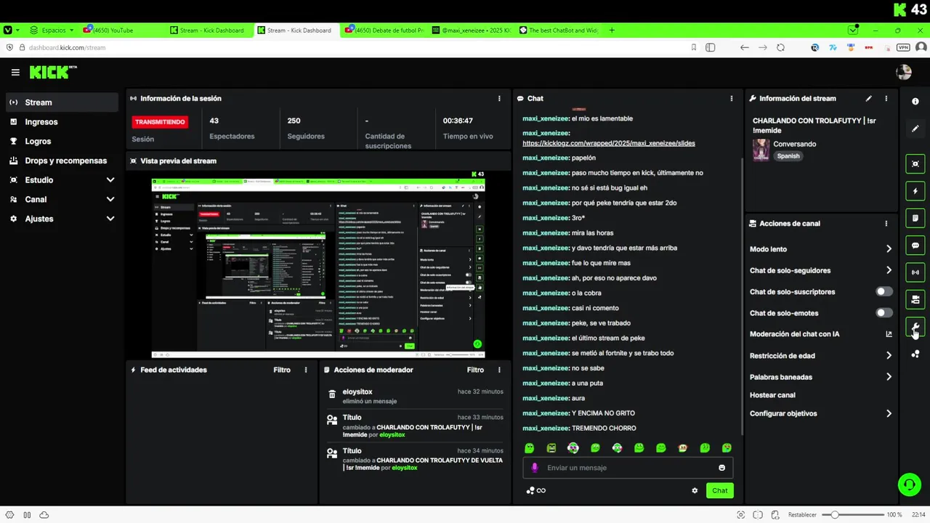Viewport: 930px width, 523px height.
Task: Open the kicklogz wrapped link in chat
Action: coord(609,143)
